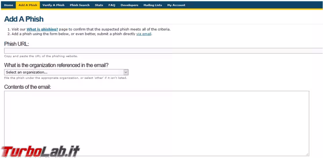Focus the Contents of the email textarea
Image resolution: width=323 pixels, height=158 pixels.
pos(156,124)
